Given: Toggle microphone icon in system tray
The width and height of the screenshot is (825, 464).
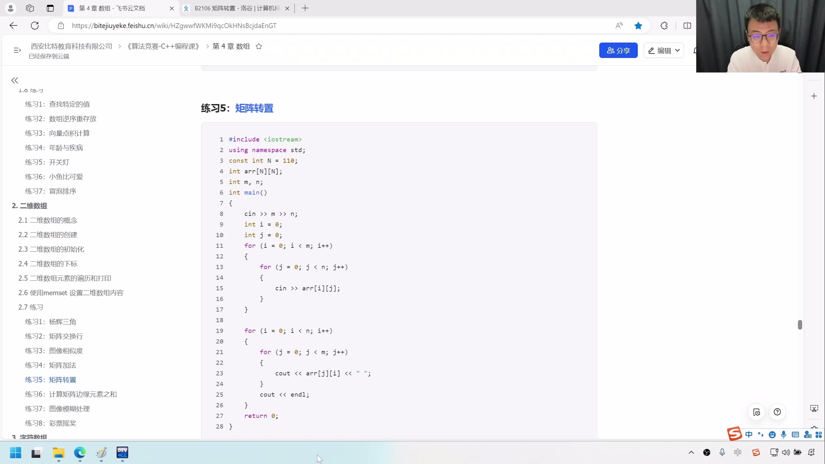Looking at the screenshot, I should pyautogui.click(x=722, y=452).
